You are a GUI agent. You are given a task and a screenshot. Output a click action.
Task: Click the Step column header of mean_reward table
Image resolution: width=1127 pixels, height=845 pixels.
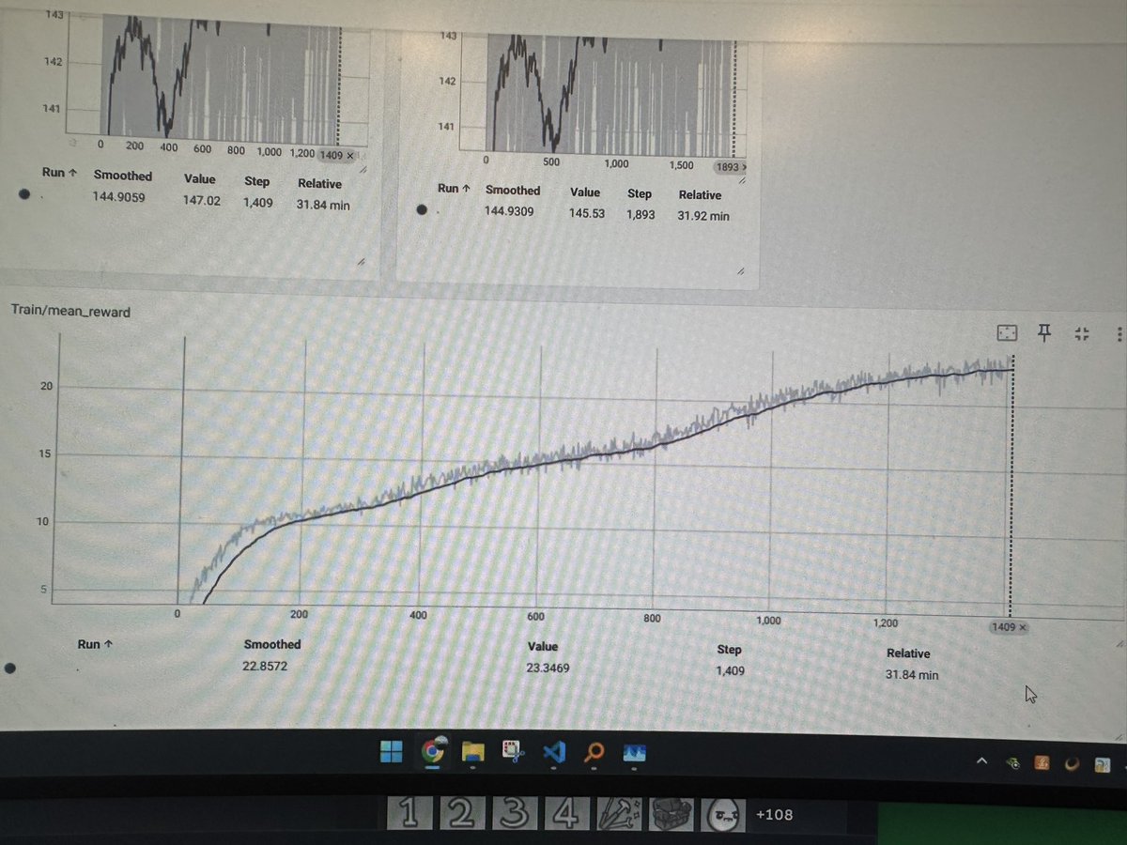pyautogui.click(x=729, y=649)
